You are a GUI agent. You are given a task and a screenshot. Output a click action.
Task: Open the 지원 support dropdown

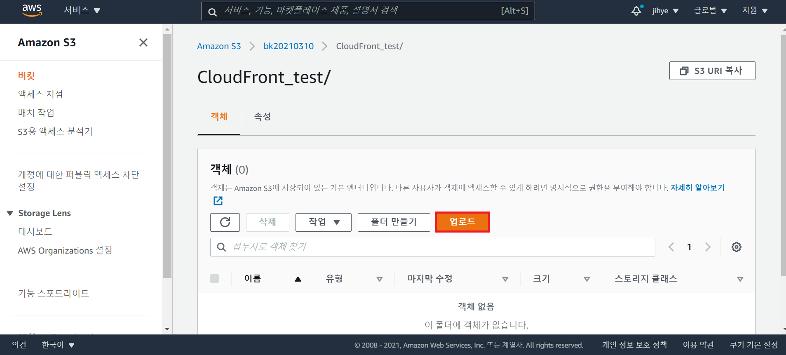[755, 11]
